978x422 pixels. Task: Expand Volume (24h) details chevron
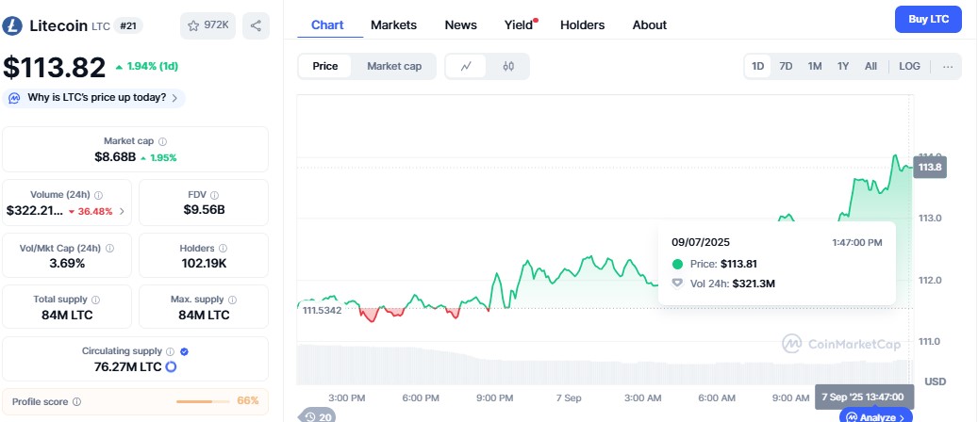[x=122, y=211]
